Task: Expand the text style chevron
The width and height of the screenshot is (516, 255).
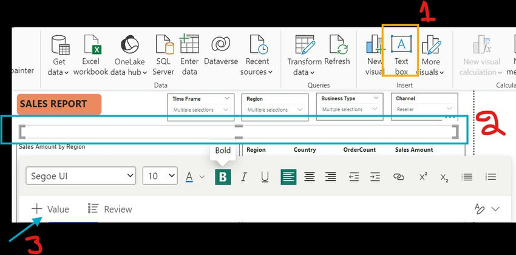Action: (x=495, y=209)
